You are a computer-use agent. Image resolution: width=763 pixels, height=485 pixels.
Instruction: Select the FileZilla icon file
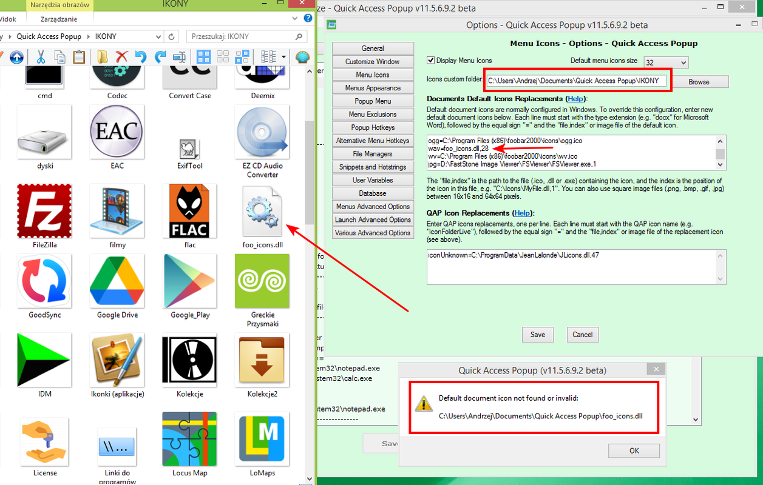pyautogui.click(x=45, y=217)
